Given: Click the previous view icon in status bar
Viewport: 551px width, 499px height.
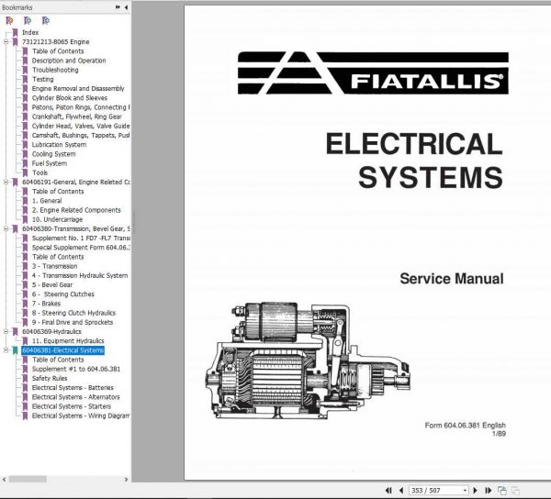Looking at the screenshot, I should tap(502, 490).
